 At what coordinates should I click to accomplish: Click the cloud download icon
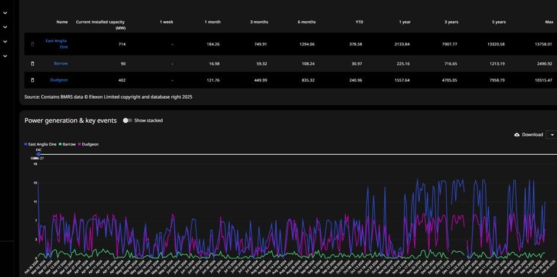pyautogui.click(x=517, y=135)
